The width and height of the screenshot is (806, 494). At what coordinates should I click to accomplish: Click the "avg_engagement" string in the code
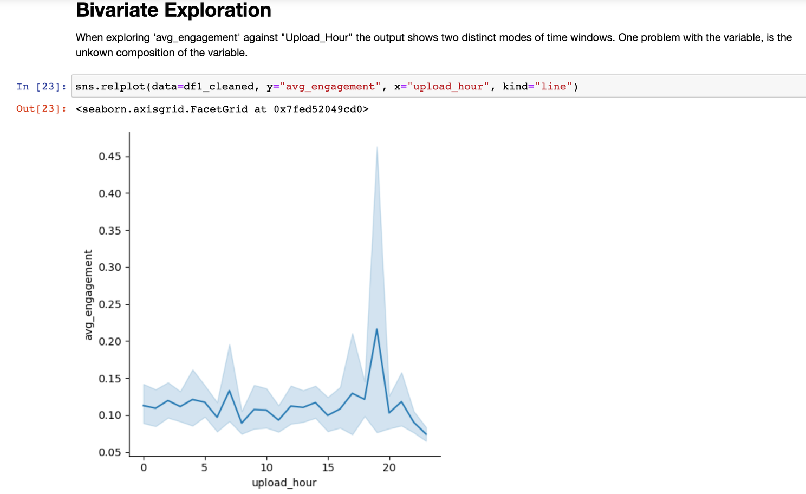point(330,87)
